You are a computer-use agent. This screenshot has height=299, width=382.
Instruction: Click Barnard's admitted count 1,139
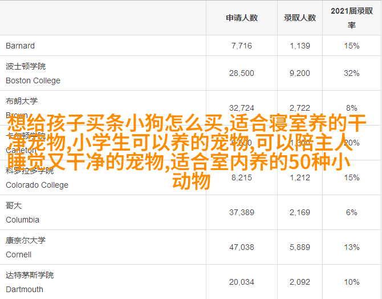pos(300,46)
